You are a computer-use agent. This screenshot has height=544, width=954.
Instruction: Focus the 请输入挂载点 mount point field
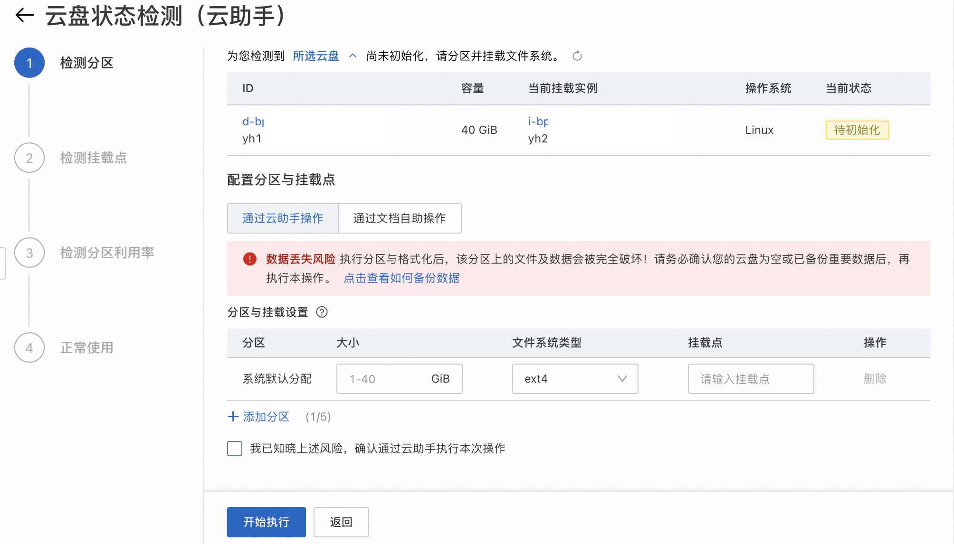[x=751, y=379]
